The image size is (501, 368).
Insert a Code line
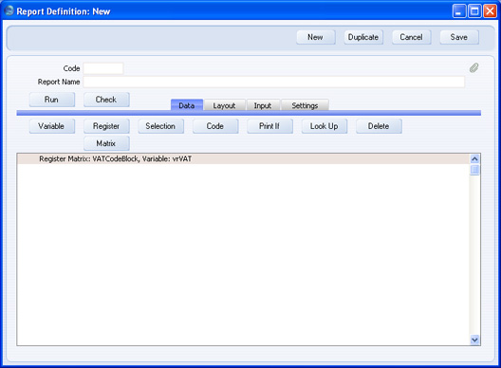215,126
